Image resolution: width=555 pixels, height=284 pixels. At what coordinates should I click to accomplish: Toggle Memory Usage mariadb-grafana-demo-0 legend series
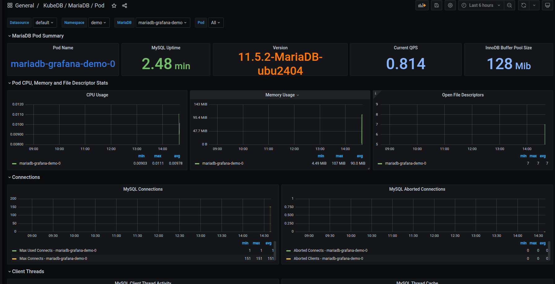click(223, 163)
